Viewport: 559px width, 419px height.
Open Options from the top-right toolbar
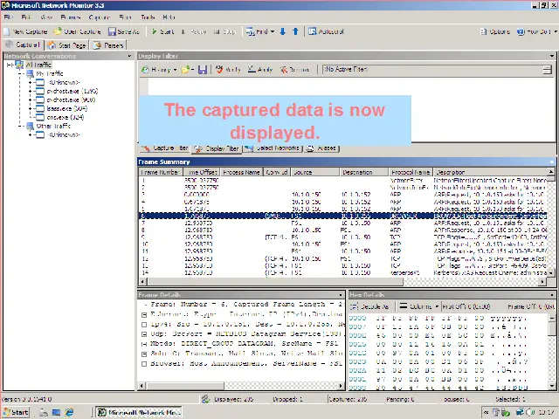pos(495,31)
